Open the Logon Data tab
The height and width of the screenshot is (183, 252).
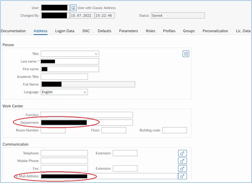click(64, 31)
